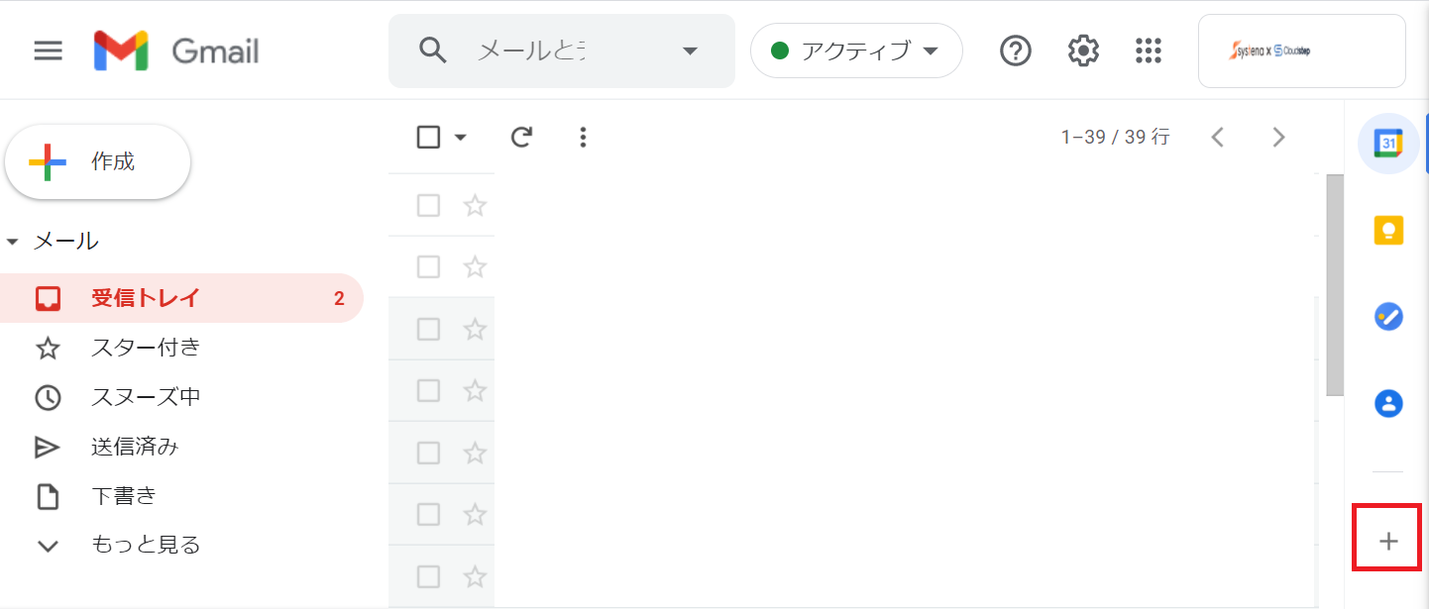The height and width of the screenshot is (609, 1429).
Task: Show search options dropdown arrow
Action: 691,51
